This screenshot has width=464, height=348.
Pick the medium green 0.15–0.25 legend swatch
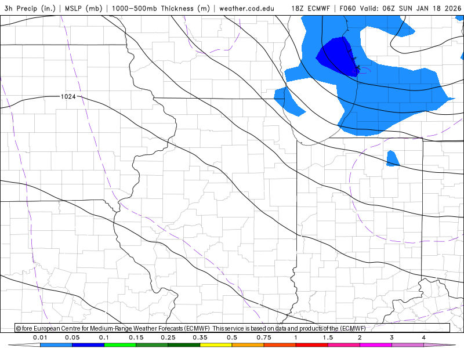point(152,345)
